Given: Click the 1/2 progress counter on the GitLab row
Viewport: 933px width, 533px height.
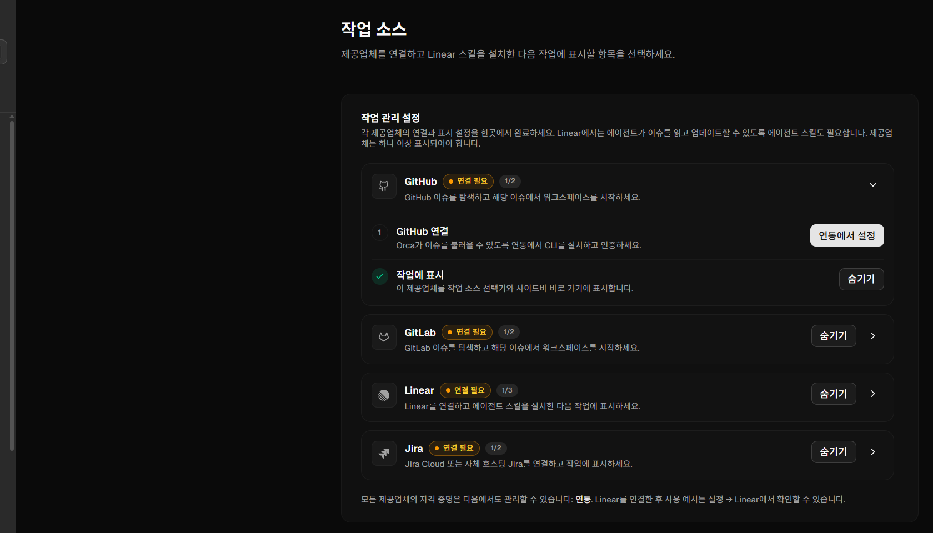Looking at the screenshot, I should click(x=509, y=332).
